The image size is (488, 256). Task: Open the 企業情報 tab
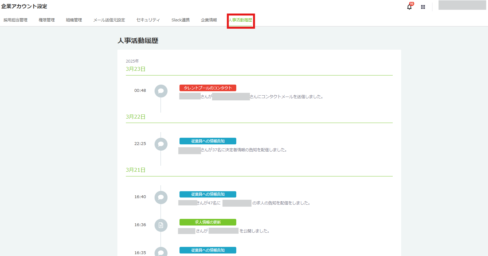[x=209, y=20]
